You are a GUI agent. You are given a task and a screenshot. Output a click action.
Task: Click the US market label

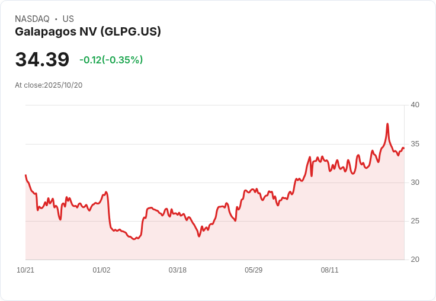tap(68, 19)
